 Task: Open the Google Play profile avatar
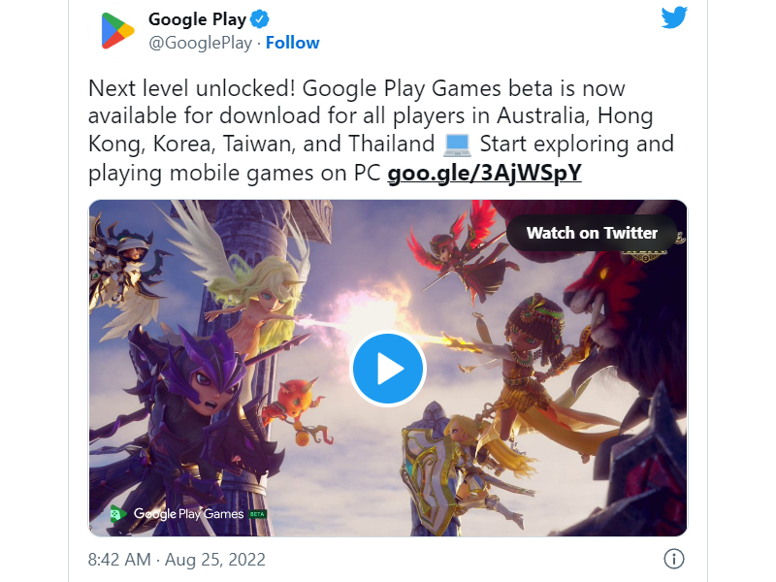[x=117, y=31]
